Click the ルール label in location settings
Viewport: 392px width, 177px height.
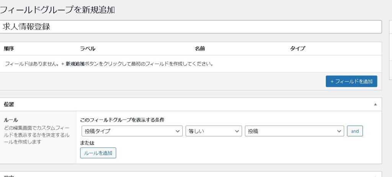11,120
